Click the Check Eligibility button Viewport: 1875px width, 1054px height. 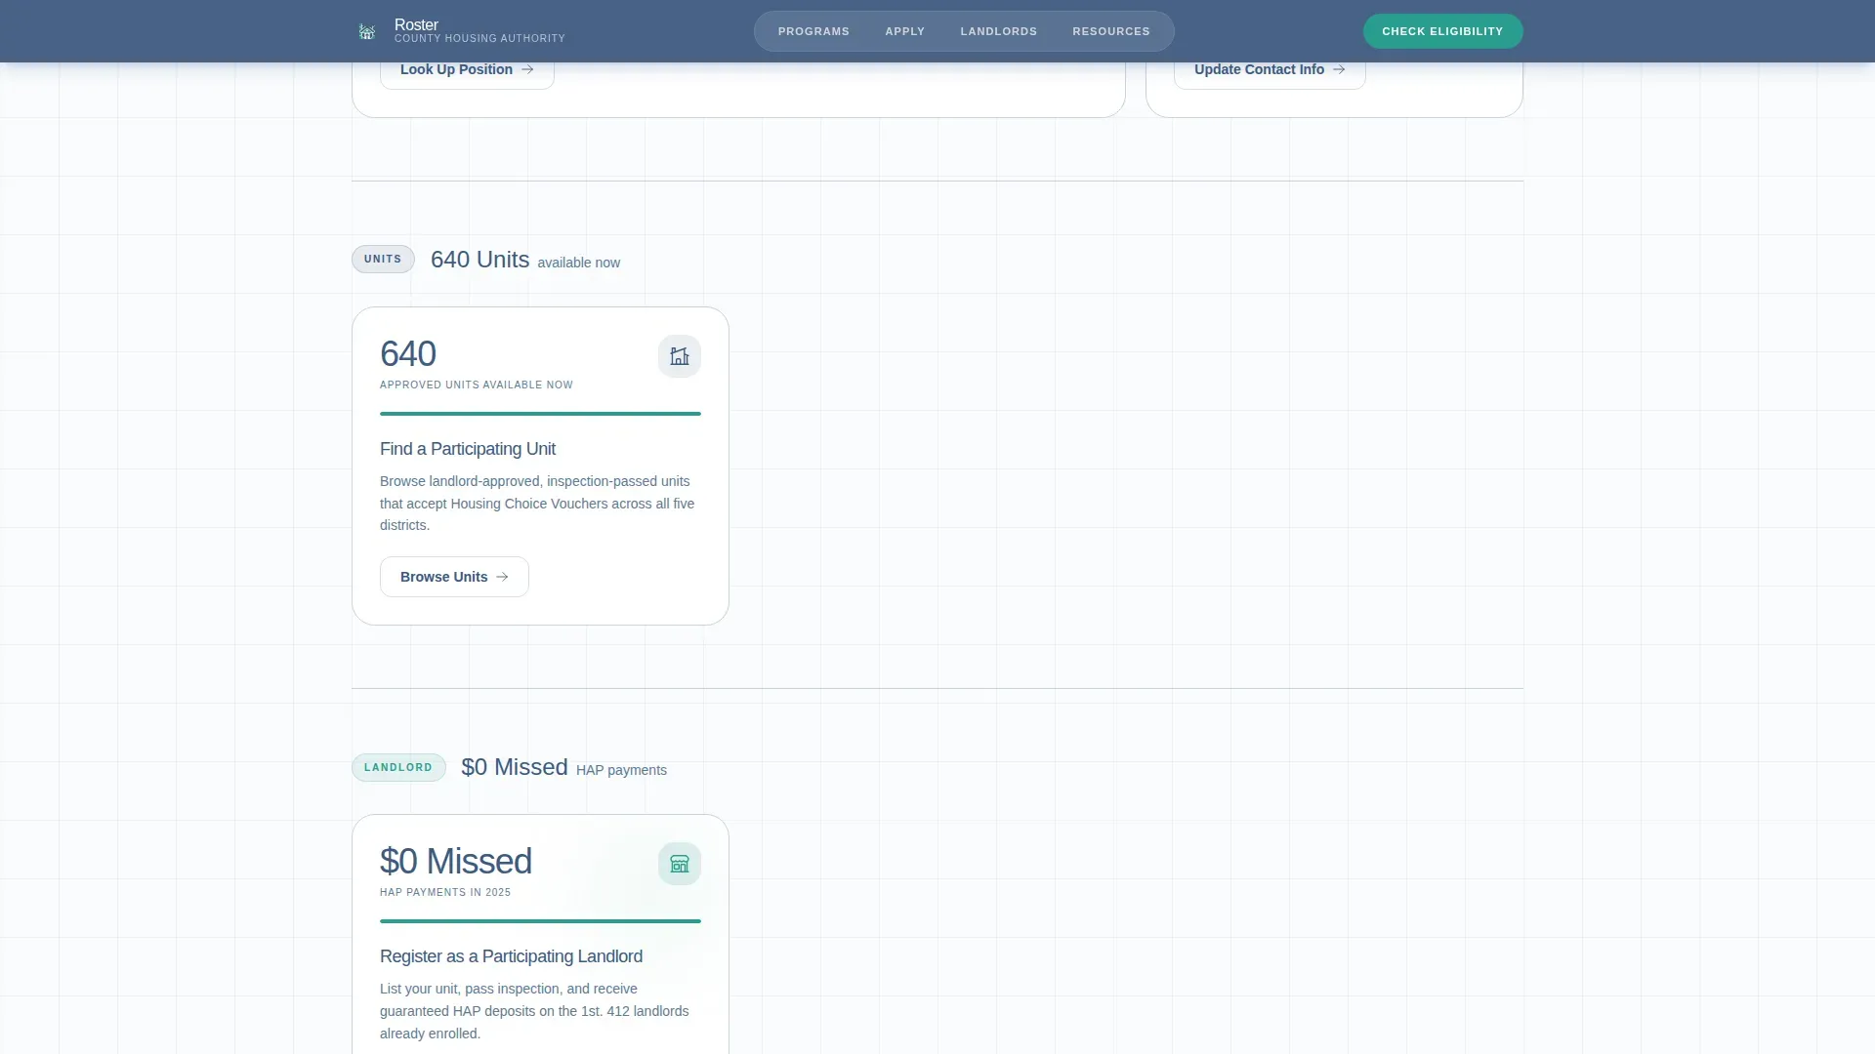tap(1442, 31)
